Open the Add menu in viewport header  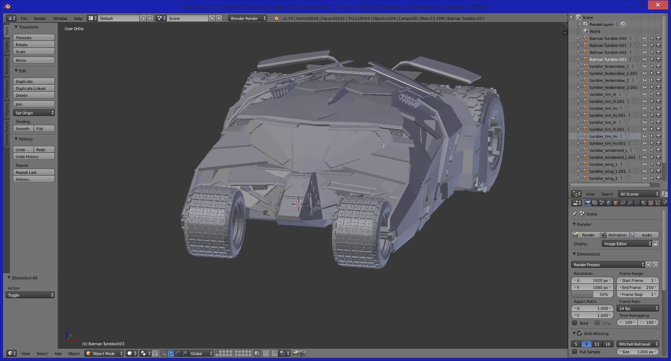click(58, 353)
